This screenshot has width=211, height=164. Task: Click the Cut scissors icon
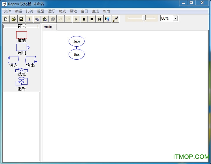coord(29,19)
